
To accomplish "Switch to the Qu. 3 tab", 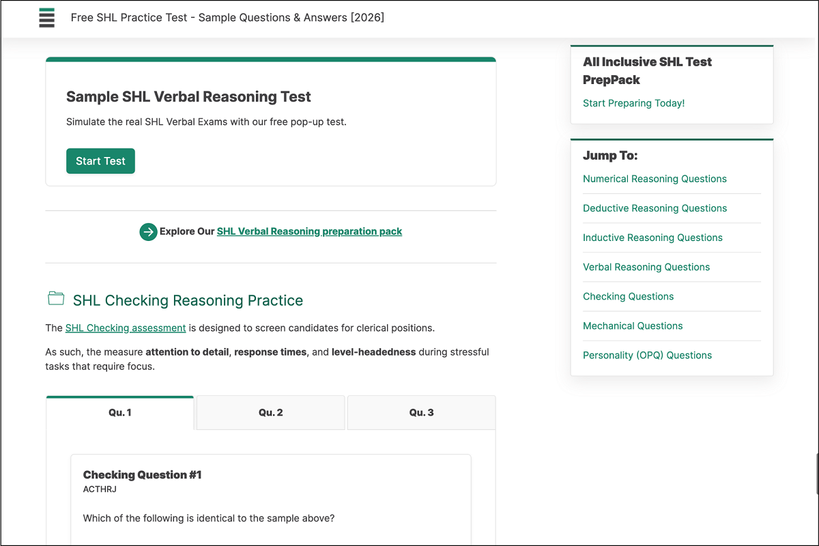I will (x=422, y=413).
